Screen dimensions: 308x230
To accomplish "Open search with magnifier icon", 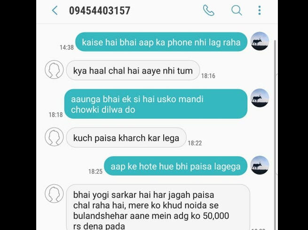I will tap(237, 10).
